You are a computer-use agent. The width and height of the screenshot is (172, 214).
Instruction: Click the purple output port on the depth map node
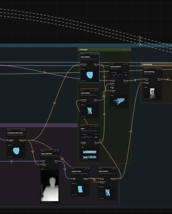[59, 161]
